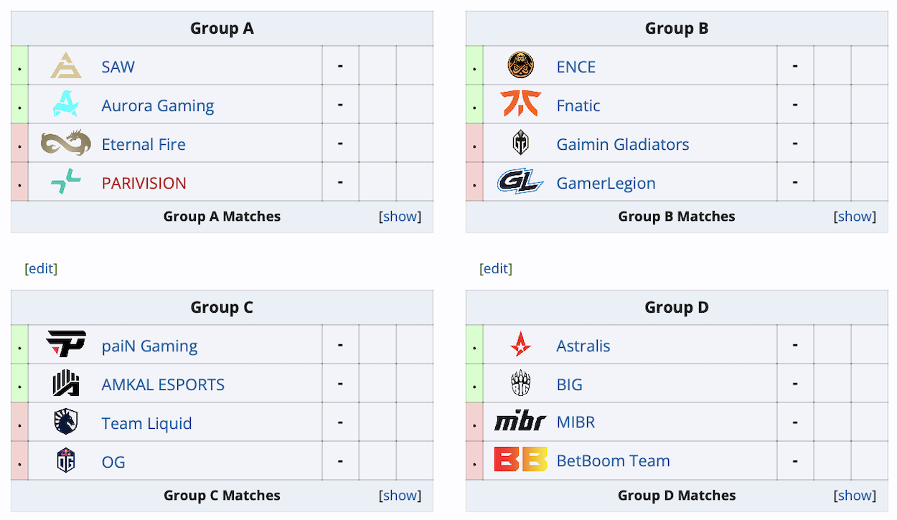Show the Group D Matches list
The image size is (897, 520).
tap(854, 495)
